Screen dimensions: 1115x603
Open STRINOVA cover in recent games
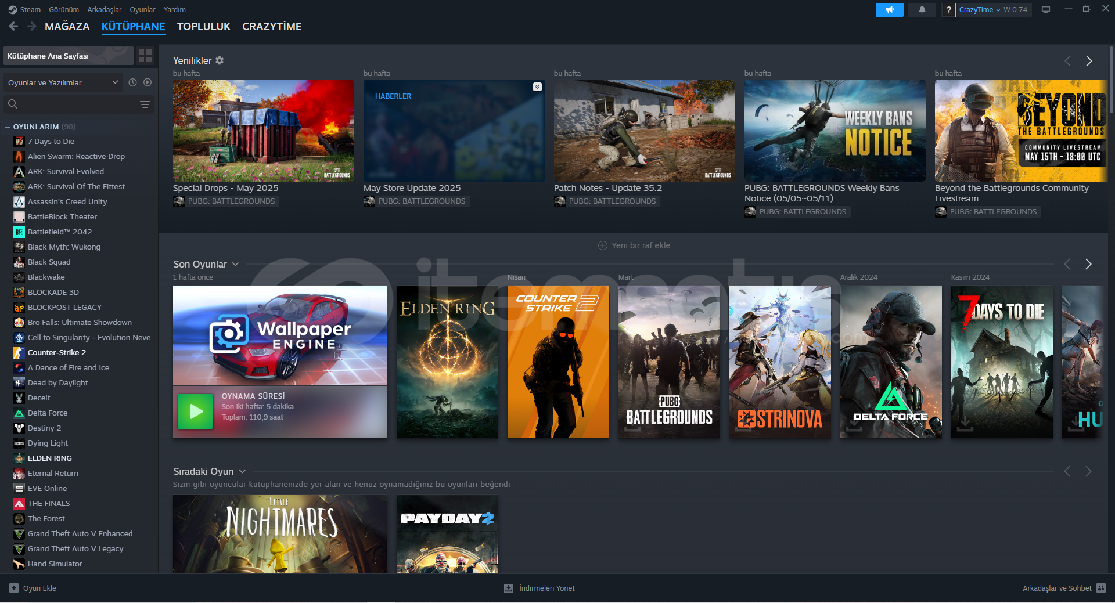780,362
